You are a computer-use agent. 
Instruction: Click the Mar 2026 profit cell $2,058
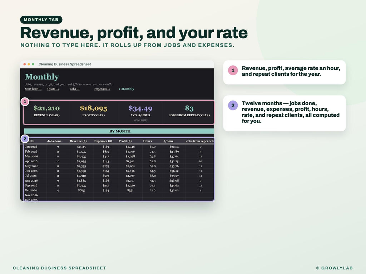(x=130, y=156)
